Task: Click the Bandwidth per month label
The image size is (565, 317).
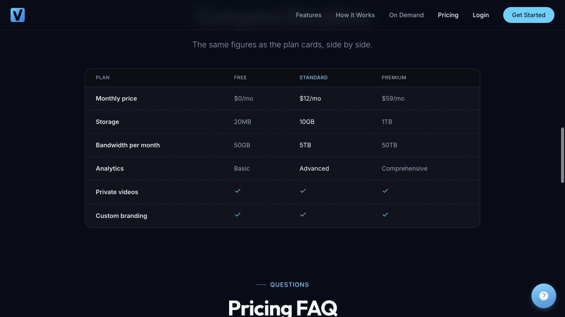Action: point(128,145)
